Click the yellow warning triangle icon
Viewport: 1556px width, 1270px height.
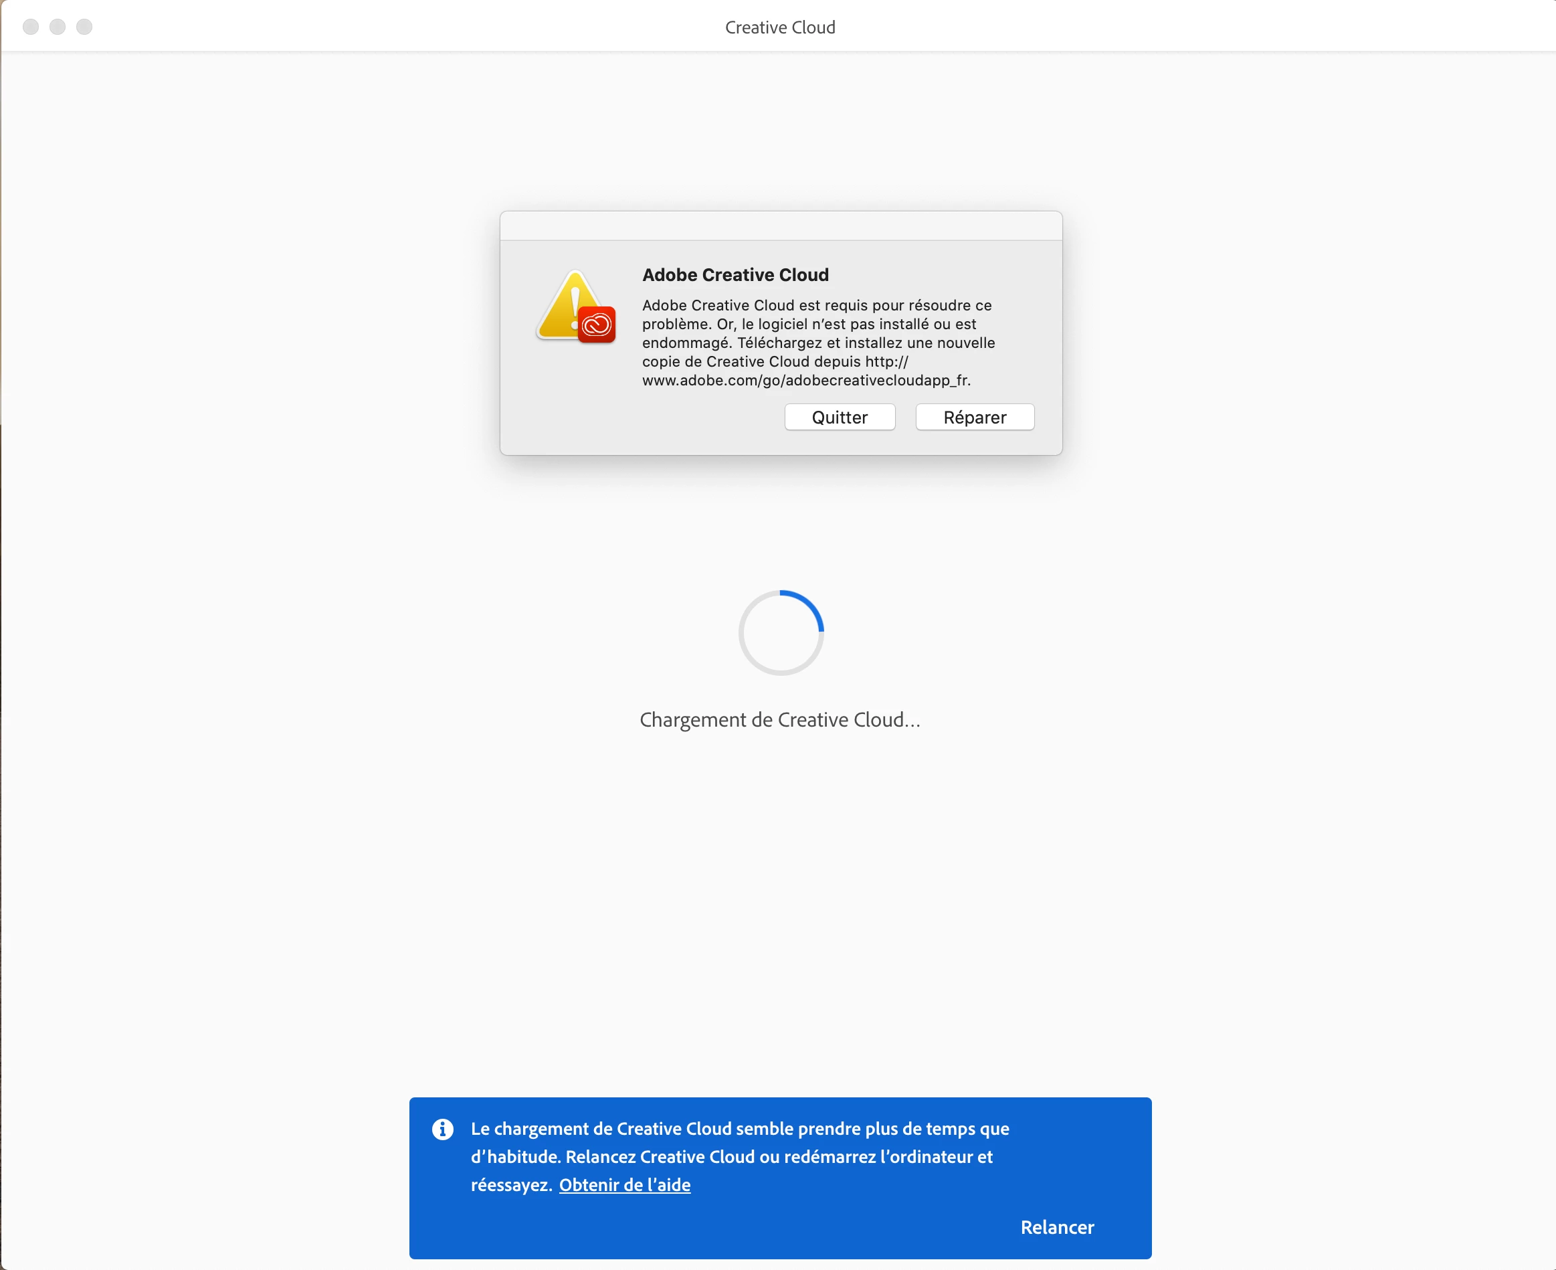point(564,311)
